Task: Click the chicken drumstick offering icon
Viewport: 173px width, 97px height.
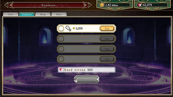Action: (68, 28)
